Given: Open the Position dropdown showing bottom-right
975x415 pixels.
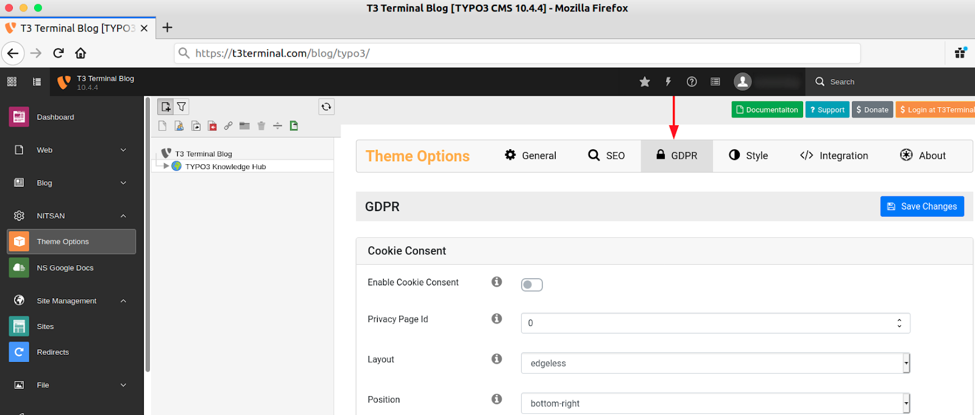Looking at the screenshot, I should click(x=715, y=403).
